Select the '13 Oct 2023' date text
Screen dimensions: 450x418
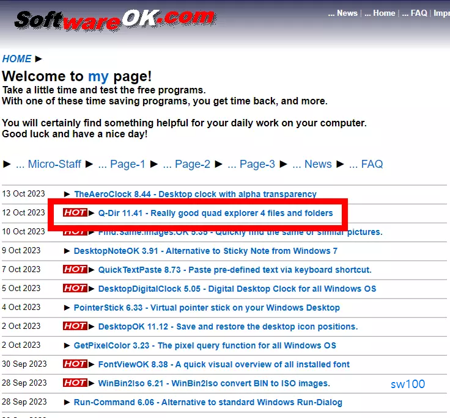[23, 193]
